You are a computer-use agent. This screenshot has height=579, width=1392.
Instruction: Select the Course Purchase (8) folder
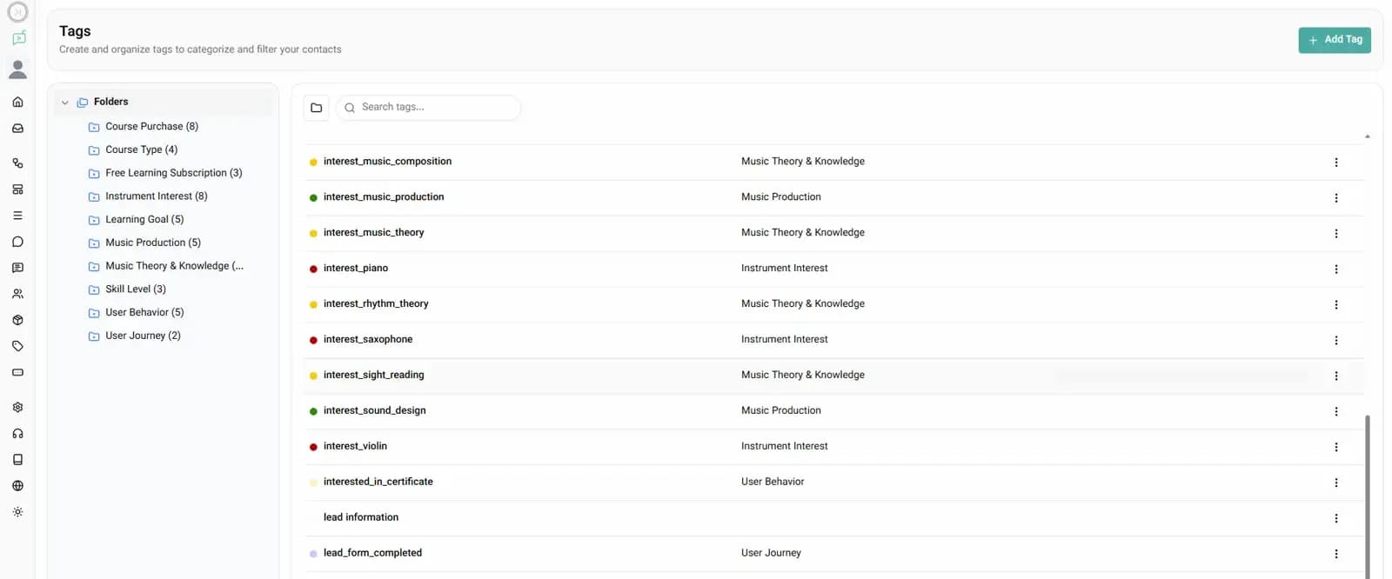[144, 127]
